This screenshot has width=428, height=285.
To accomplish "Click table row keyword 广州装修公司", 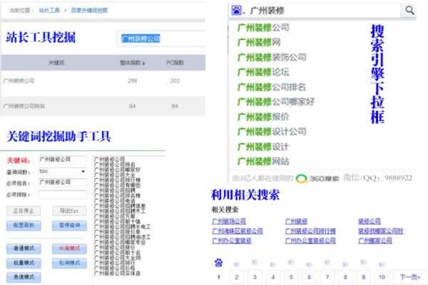I will click(x=19, y=81).
